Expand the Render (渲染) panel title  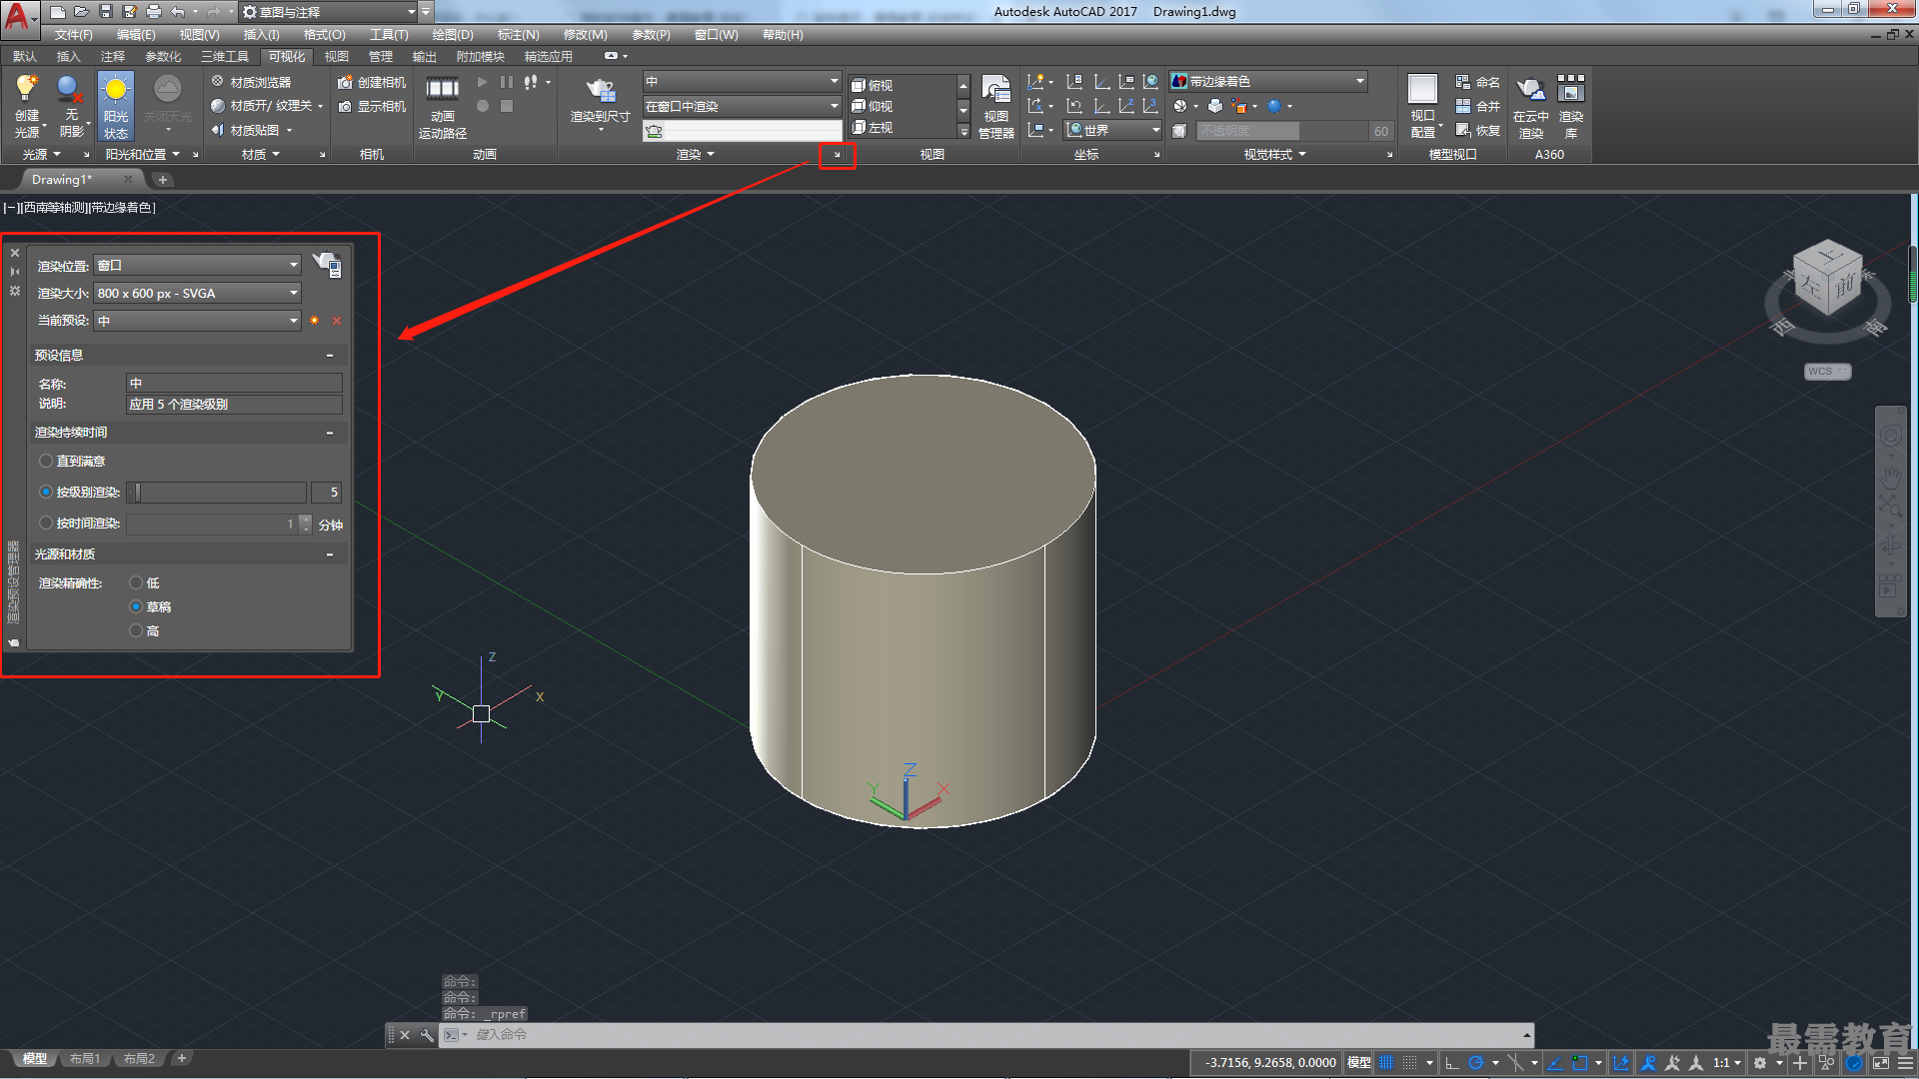(695, 155)
